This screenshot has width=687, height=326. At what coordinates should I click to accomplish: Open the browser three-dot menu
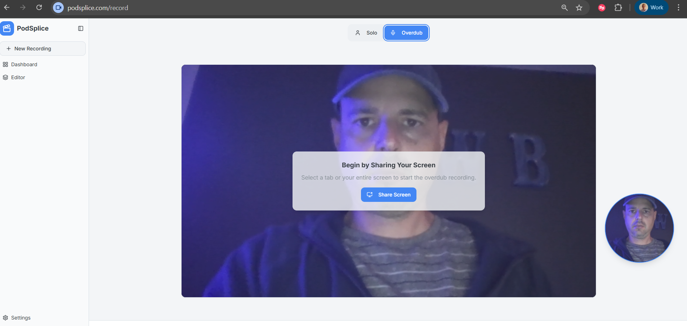[x=678, y=7]
